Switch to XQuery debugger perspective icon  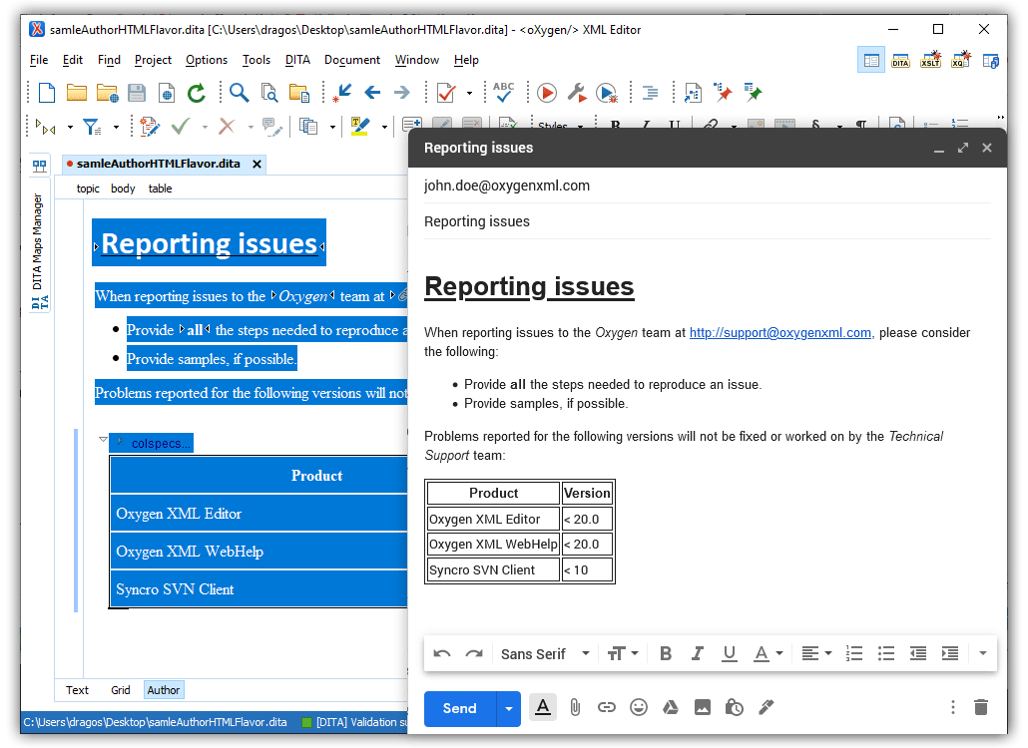tap(960, 60)
